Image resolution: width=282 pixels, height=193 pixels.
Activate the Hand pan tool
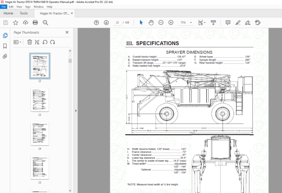pos(151,23)
